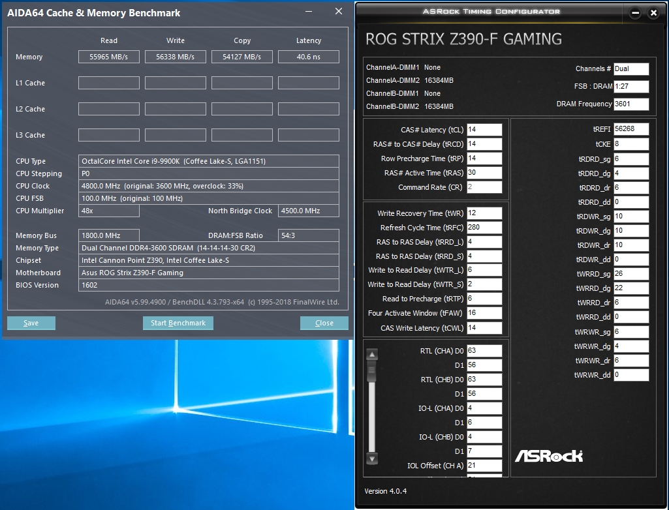This screenshot has width=669, height=510.
Task: Select the Write Recovery Time (tWR) field
Action: click(x=484, y=213)
